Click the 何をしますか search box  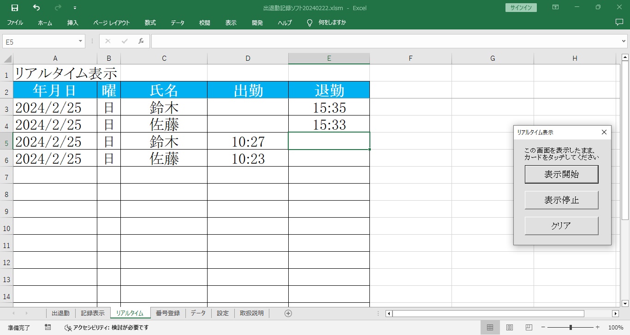pos(332,23)
